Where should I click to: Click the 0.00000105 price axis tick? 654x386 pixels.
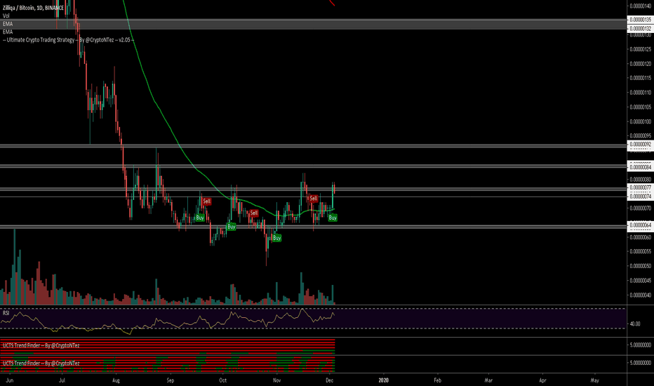(640, 107)
